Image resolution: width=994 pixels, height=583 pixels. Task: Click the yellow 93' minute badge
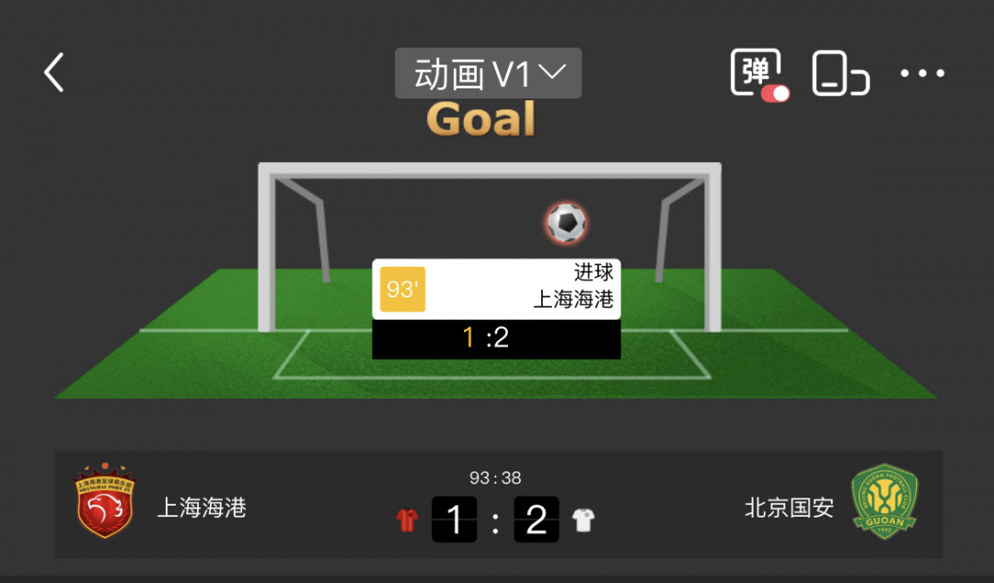(x=402, y=289)
